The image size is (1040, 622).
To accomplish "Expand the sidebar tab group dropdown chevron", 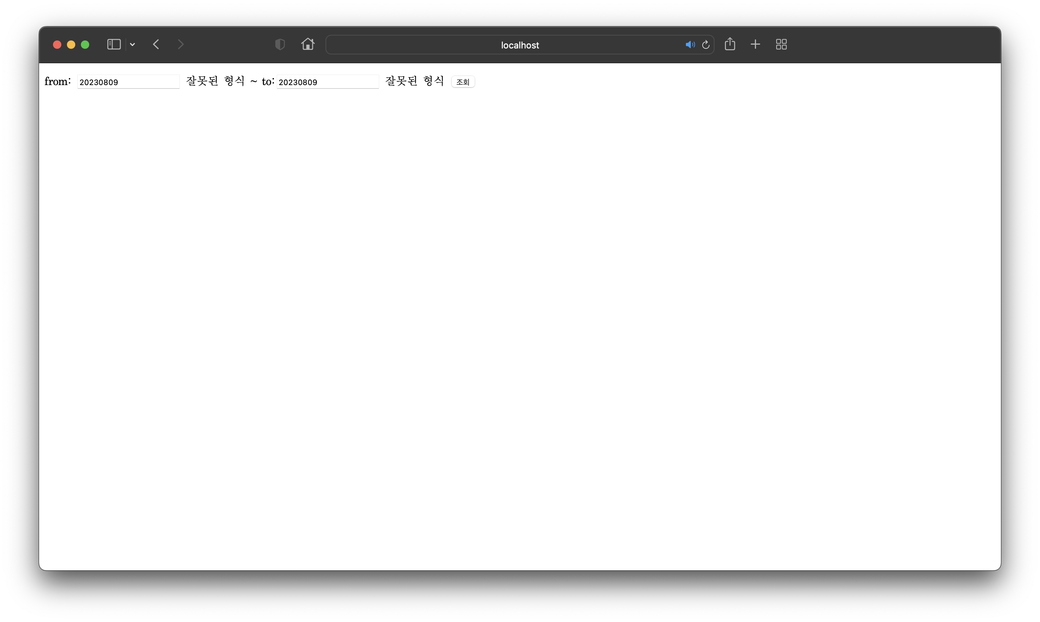I will coord(132,44).
